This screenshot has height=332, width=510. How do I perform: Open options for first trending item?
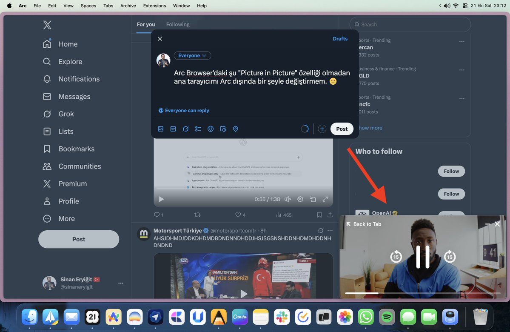[462, 42]
